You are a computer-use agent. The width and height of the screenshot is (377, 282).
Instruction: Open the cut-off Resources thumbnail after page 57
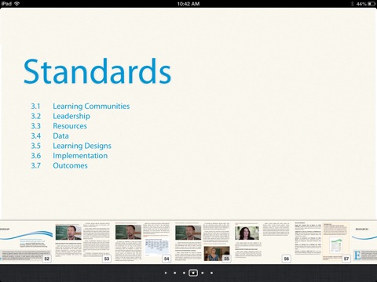[365, 243]
